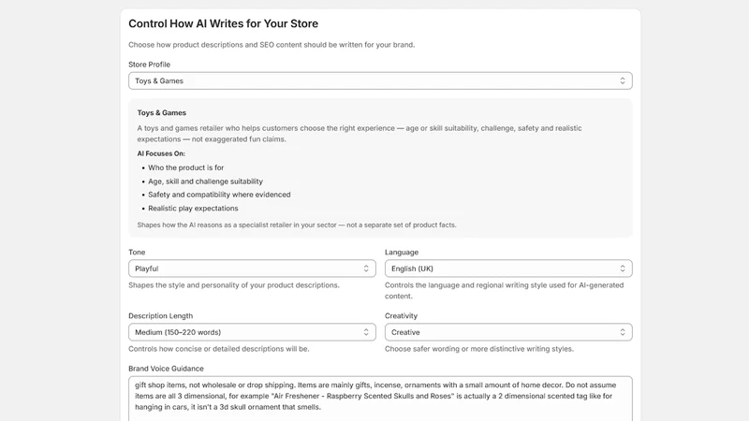
Task: Click the heading "Control How AI Writes for Your Store"
Action: tap(223, 23)
